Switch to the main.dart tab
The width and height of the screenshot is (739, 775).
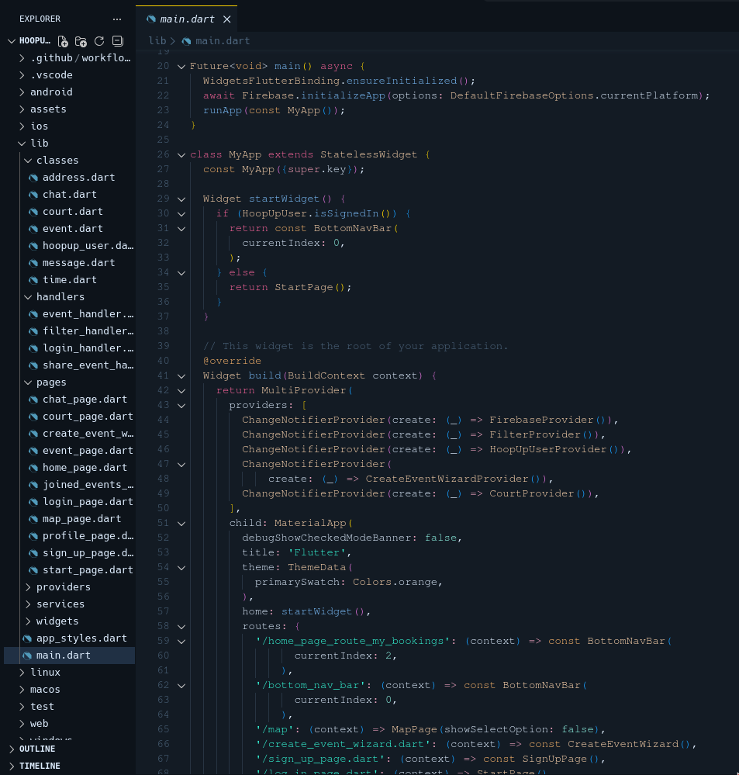click(186, 19)
